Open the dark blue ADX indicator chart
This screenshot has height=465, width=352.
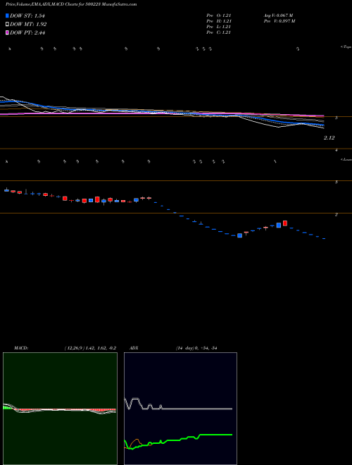(x=180, y=409)
